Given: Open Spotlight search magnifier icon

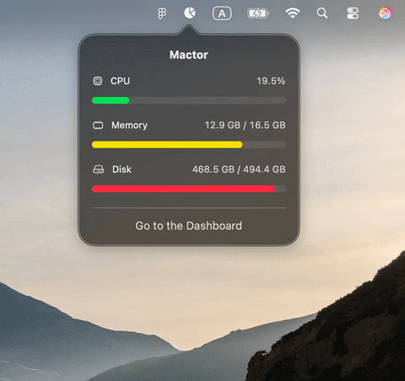Looking at the screenshot, I should pyautogui.click(x=322, y=13).
